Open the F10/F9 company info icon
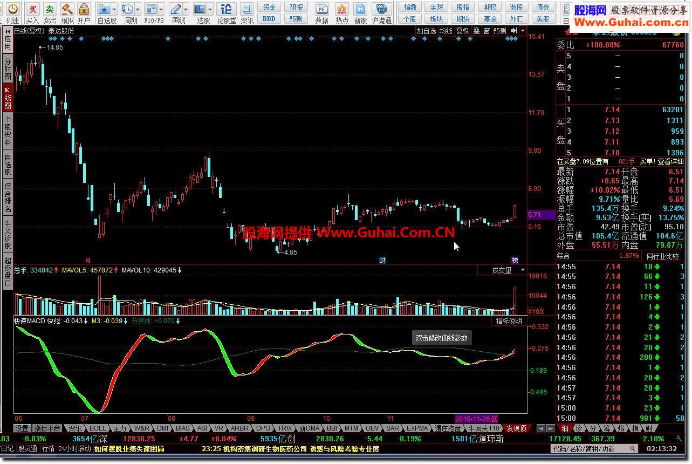 (x=151, y=9)
